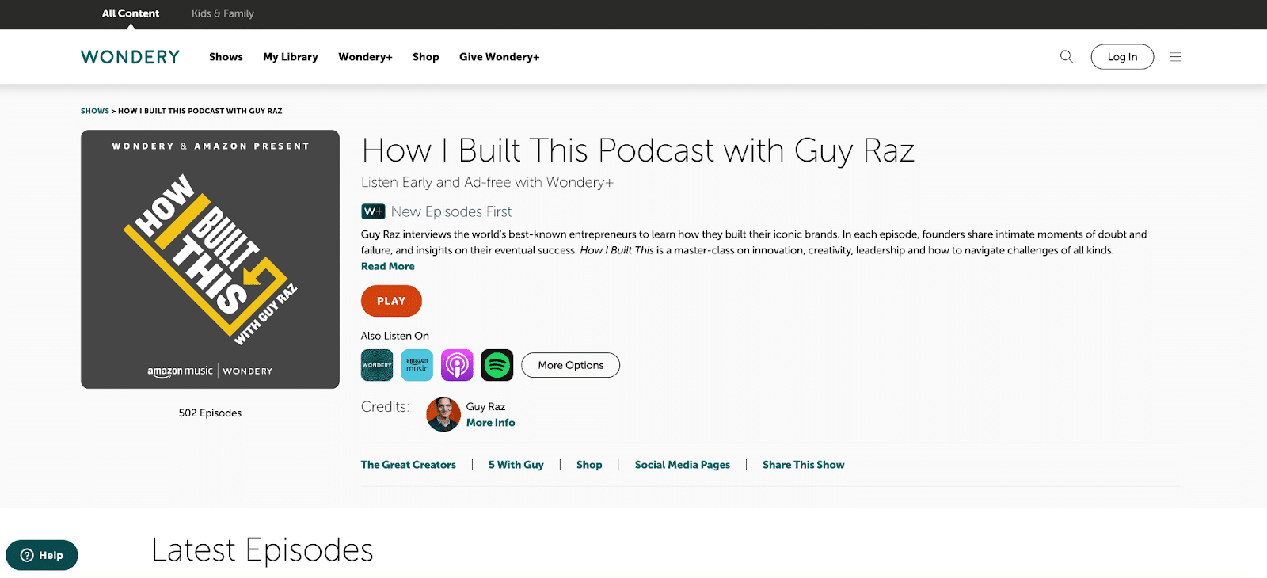The height and width of the screenshot is (578, 1267).
Task: Open the search magnifier icon
Action: pyautogui.click(x=1067, y=56)
